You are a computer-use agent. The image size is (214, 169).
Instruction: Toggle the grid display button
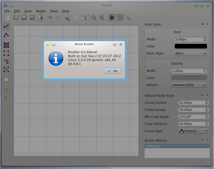(120, 18)
